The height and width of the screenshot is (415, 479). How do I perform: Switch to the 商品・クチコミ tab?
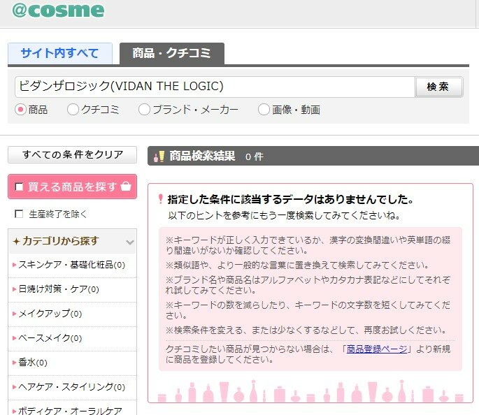pos(171,54)
